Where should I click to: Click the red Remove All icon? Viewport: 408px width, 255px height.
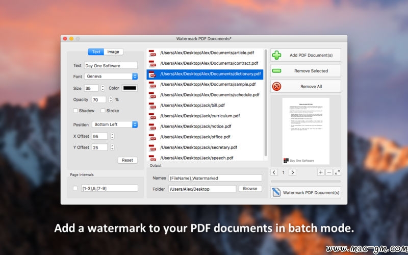(276, 87)
